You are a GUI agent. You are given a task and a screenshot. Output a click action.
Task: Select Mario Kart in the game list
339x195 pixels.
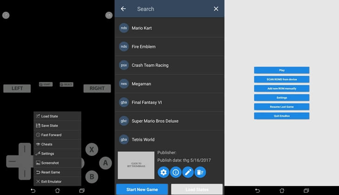click(169, 28)
